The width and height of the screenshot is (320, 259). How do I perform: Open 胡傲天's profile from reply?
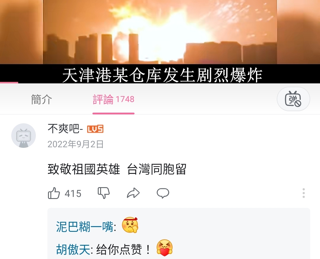(x=73, y=250)
